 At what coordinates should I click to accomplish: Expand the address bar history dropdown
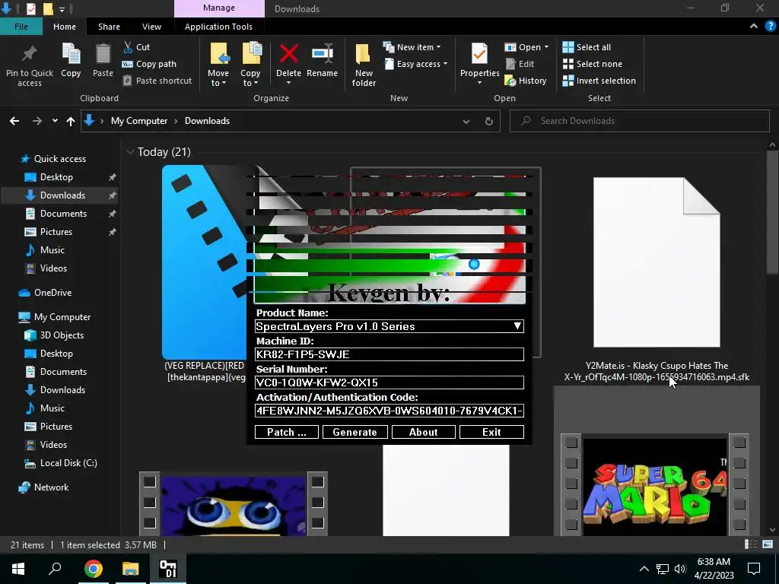tap(466, 121)
